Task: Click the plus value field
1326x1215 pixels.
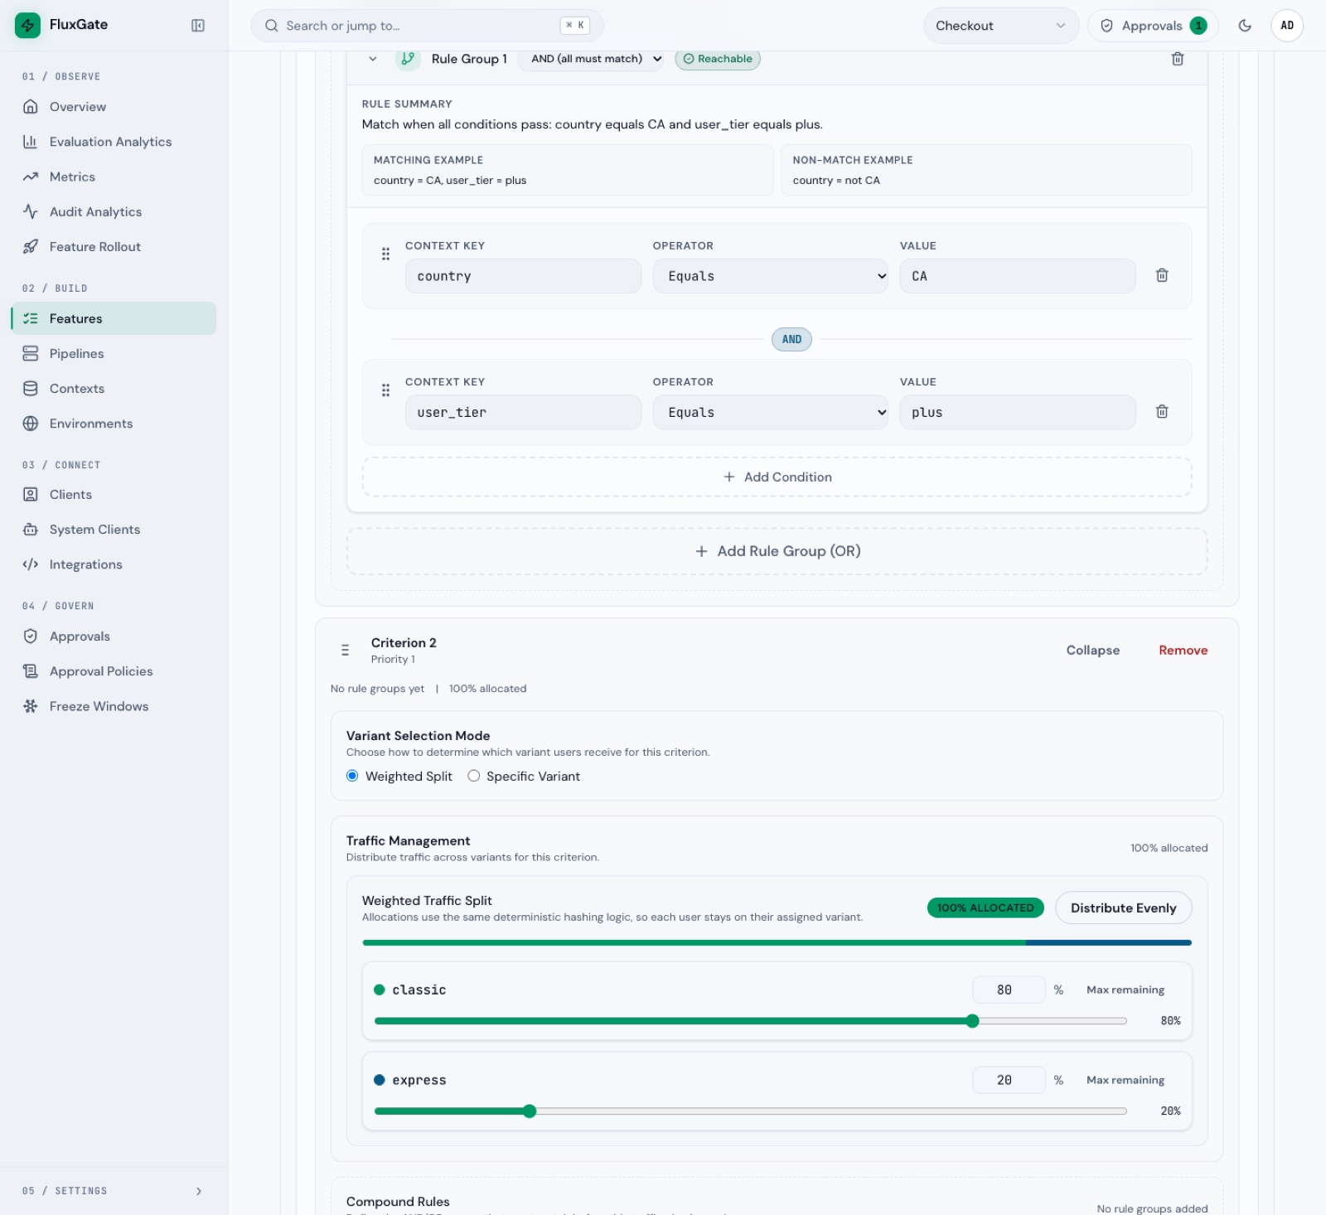Action: (1018, 412)
